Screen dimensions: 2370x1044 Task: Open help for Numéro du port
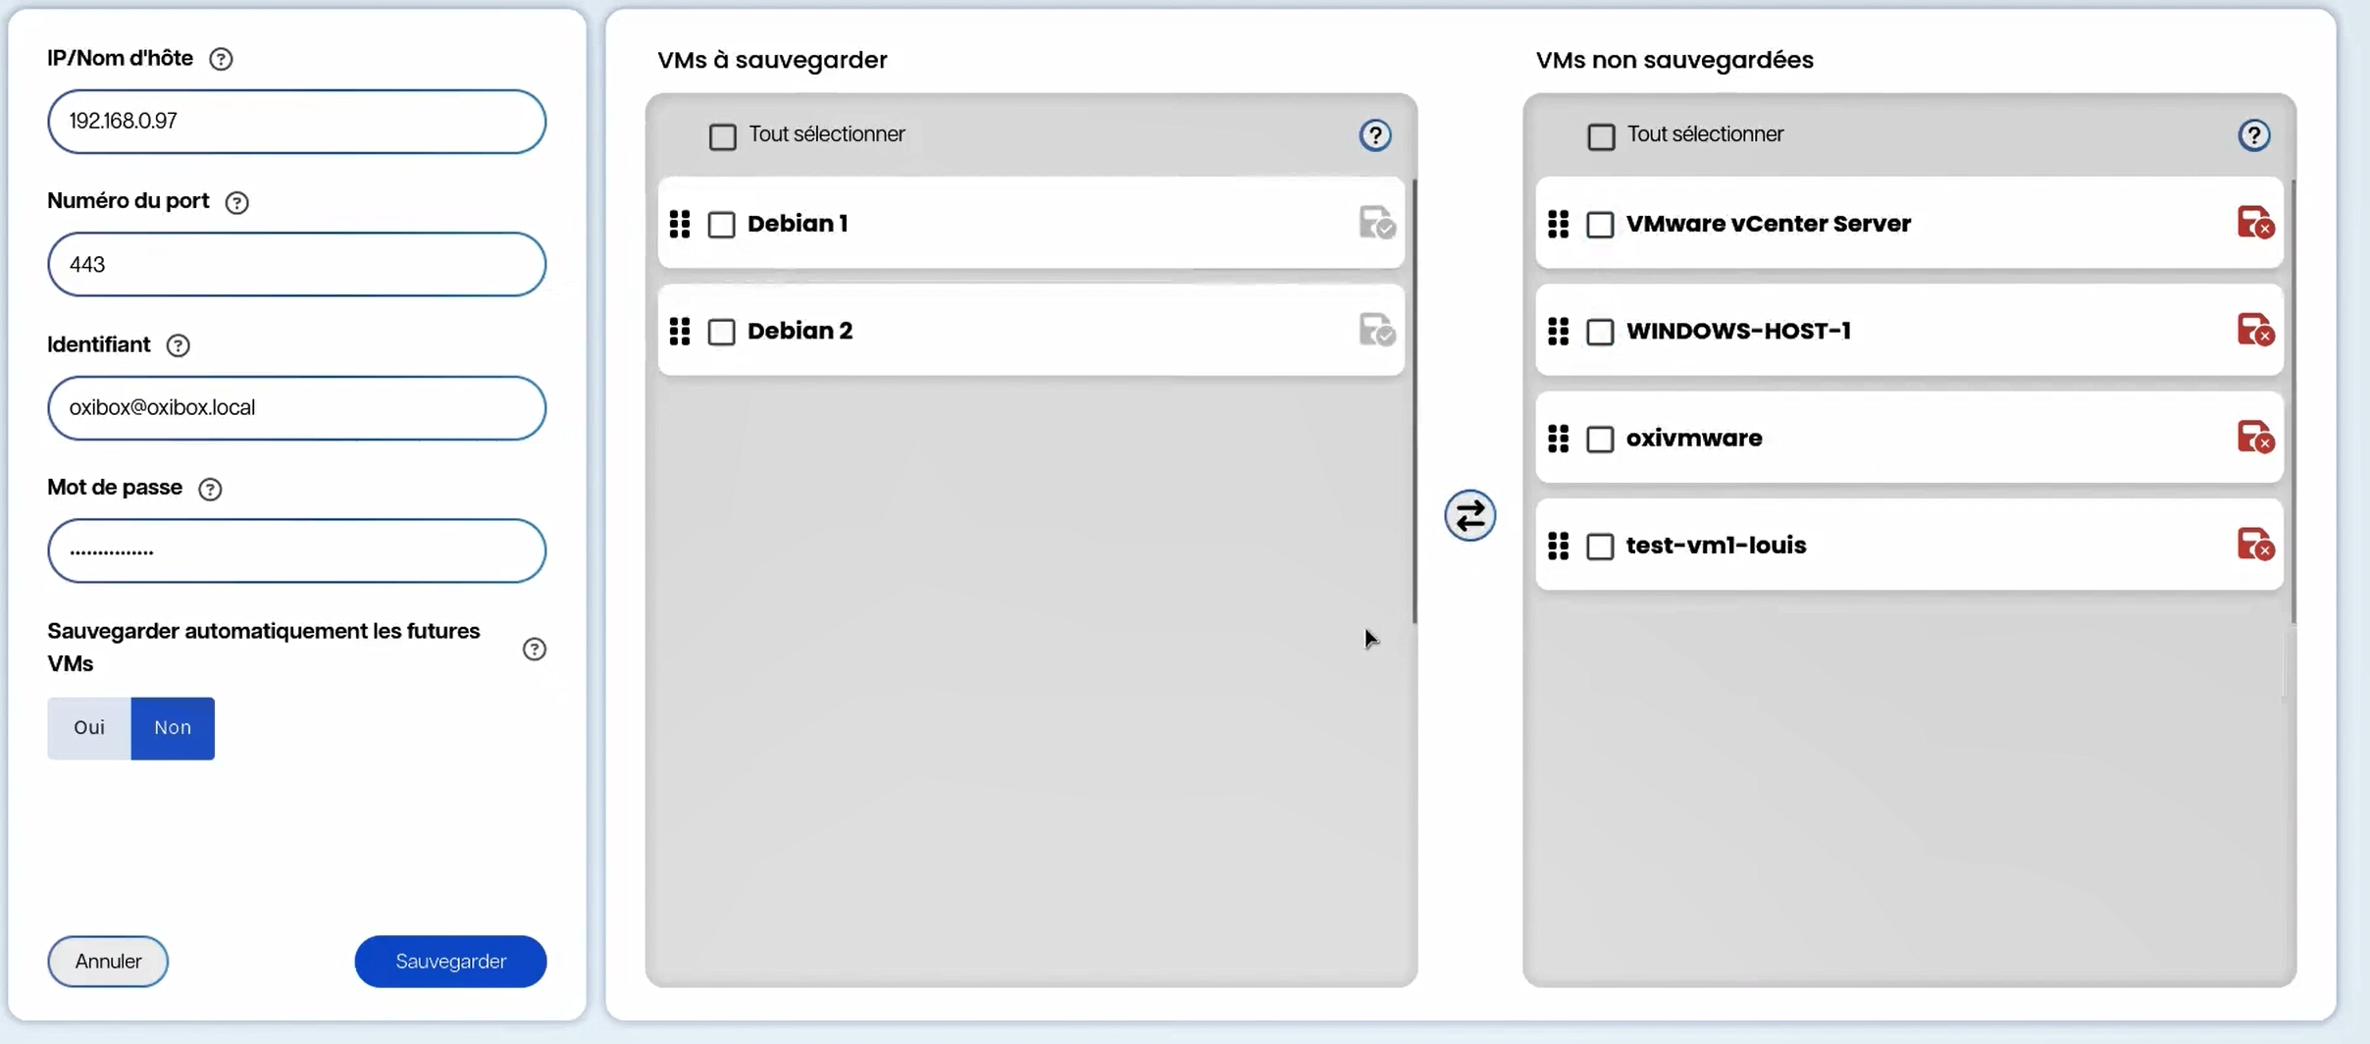point(236,202)
